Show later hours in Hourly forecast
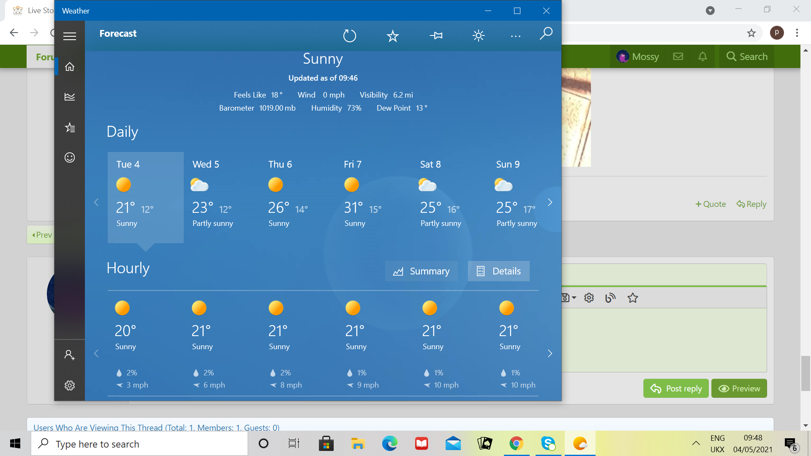The width and height of the screenshot is (811, 456). point(550,353)
